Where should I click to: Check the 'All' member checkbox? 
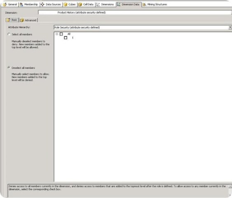point(61,34)
